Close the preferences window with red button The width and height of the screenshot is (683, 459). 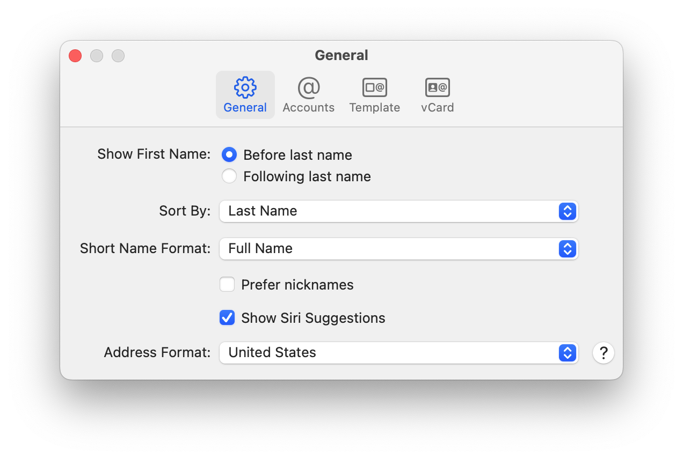tap(75, 56)
